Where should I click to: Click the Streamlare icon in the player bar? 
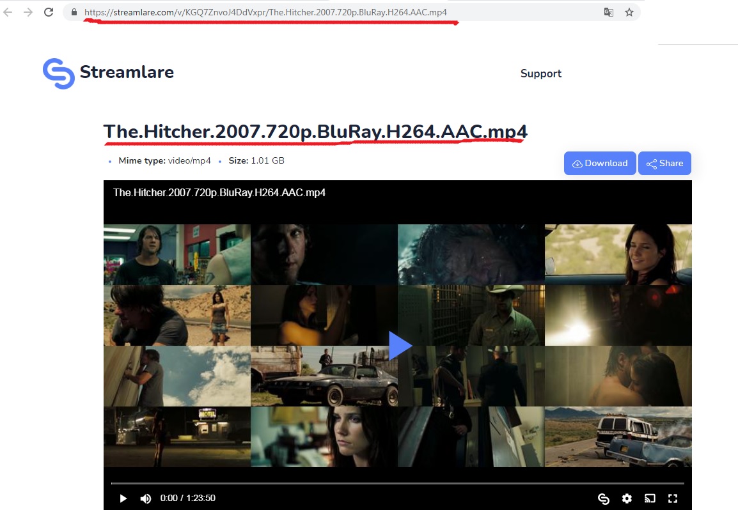coord(603,498)
